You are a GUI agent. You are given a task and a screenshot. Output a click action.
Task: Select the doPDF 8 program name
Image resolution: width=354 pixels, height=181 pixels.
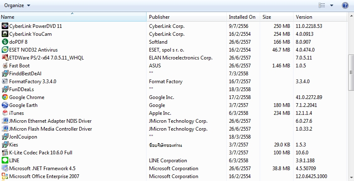click(18, 42)
